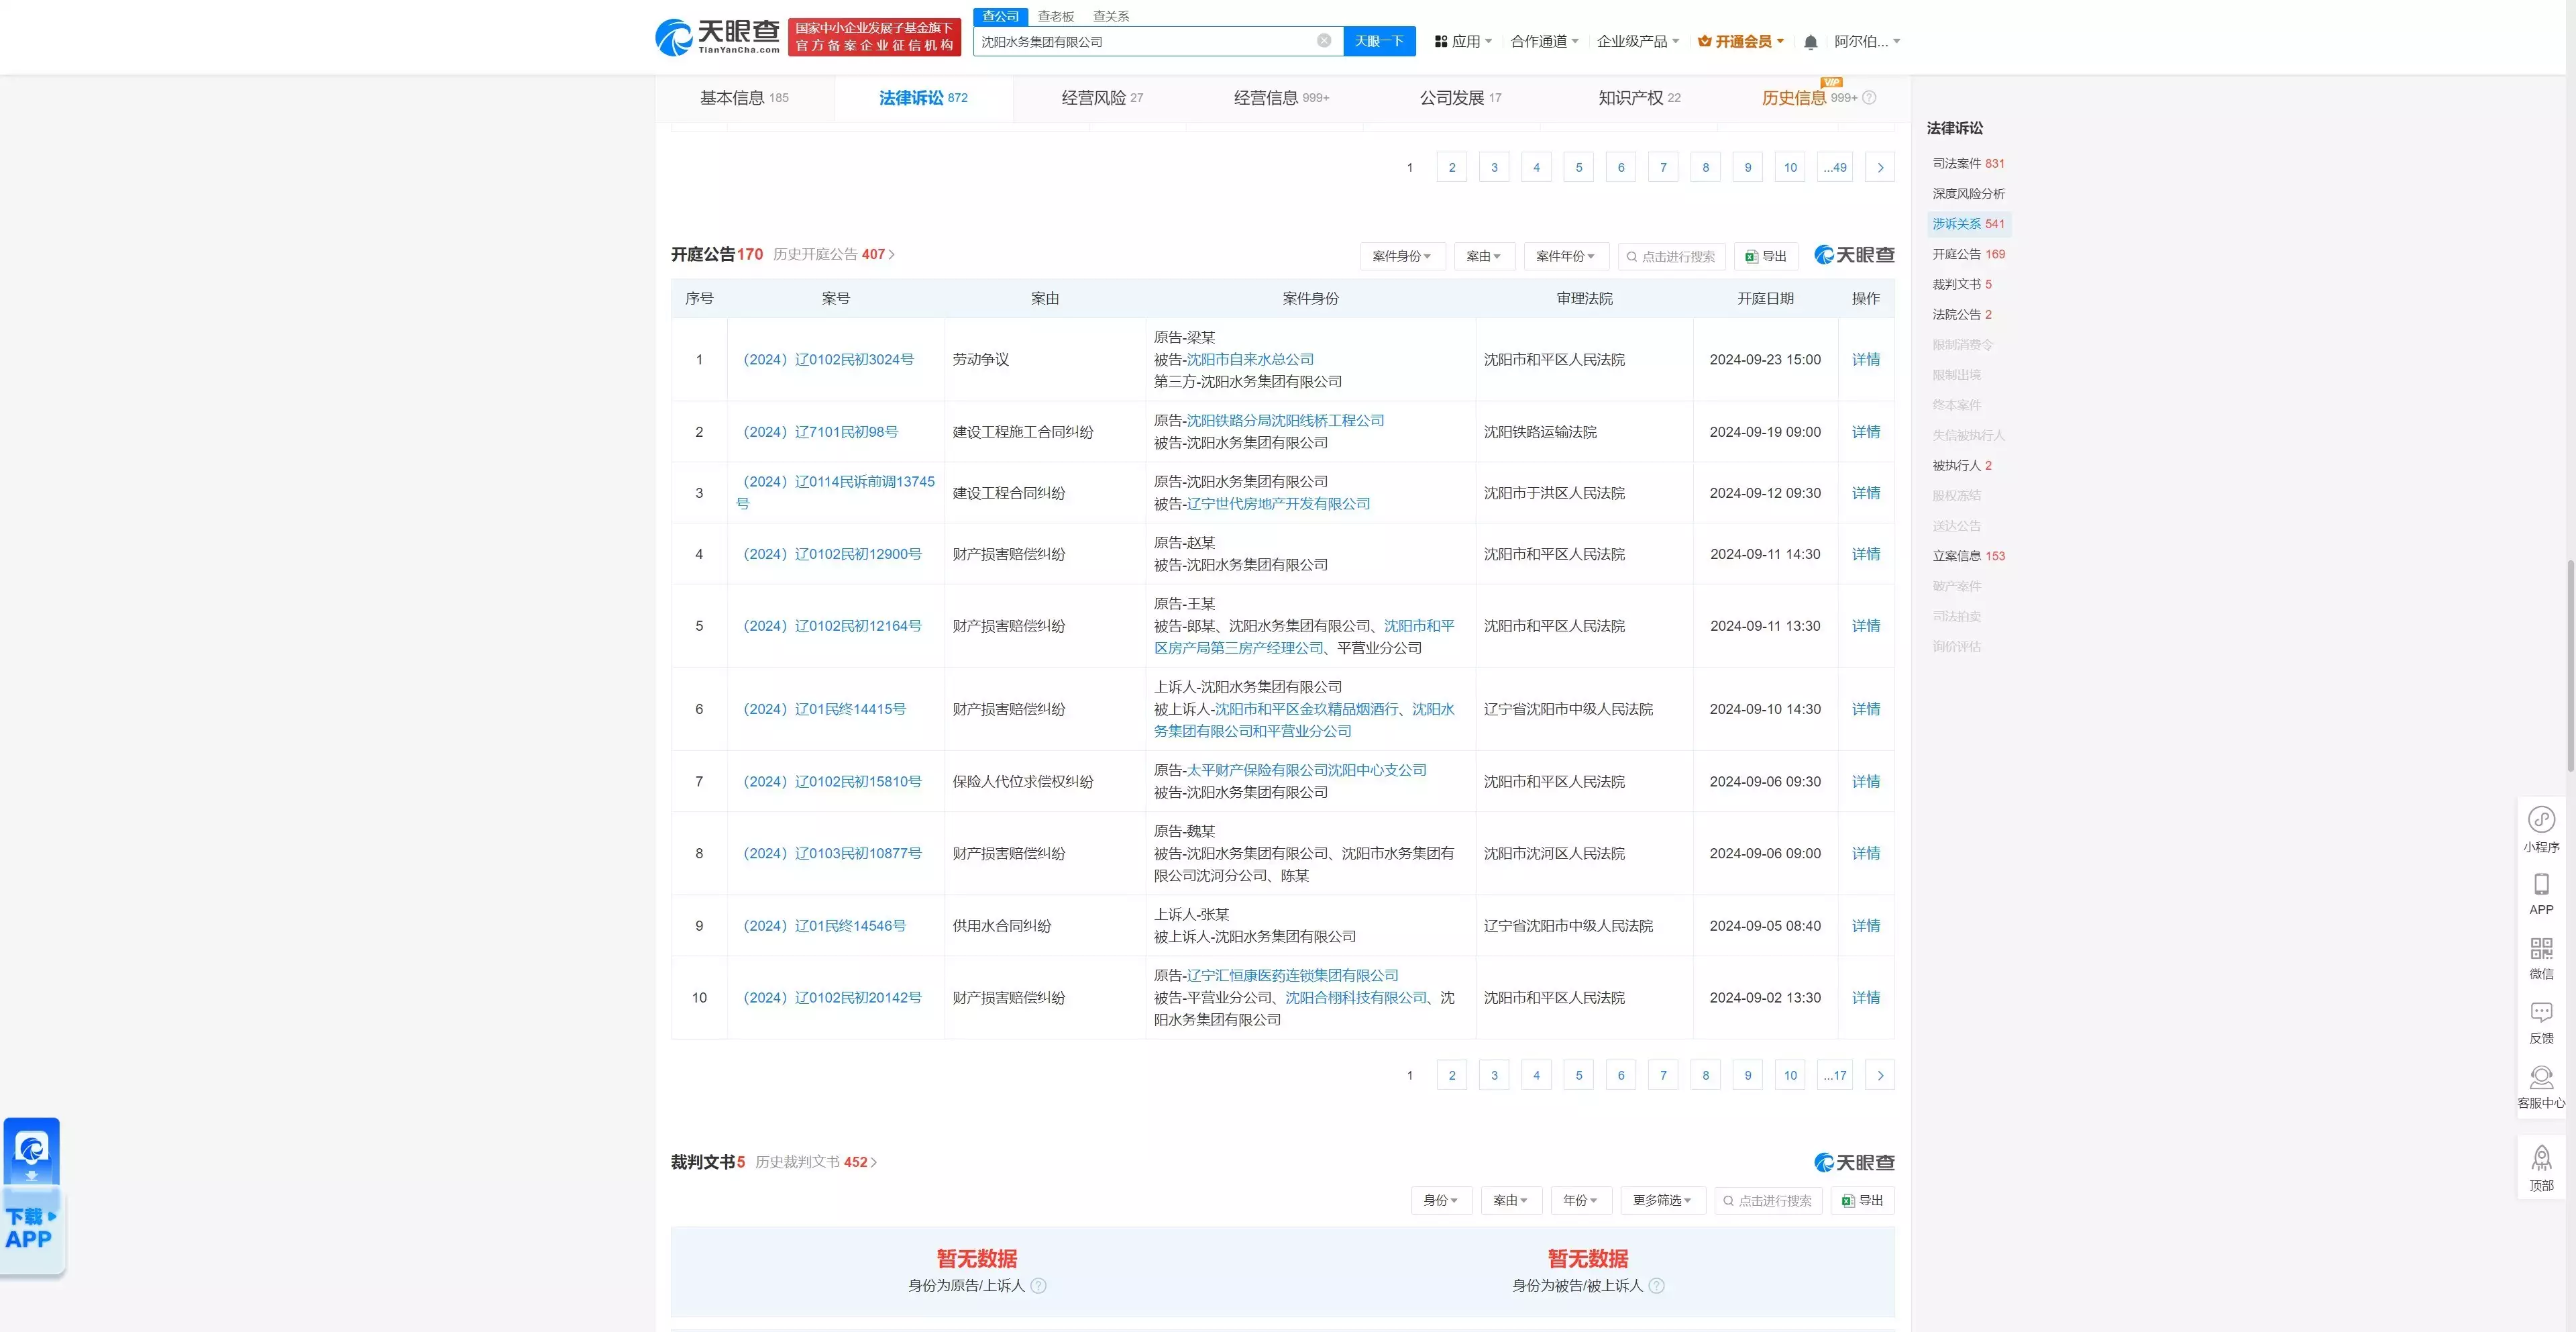The height and width of the screenshot is (1332, 2576).
Task: Open the 微信 QR code icon
Action: point(2541,949)
